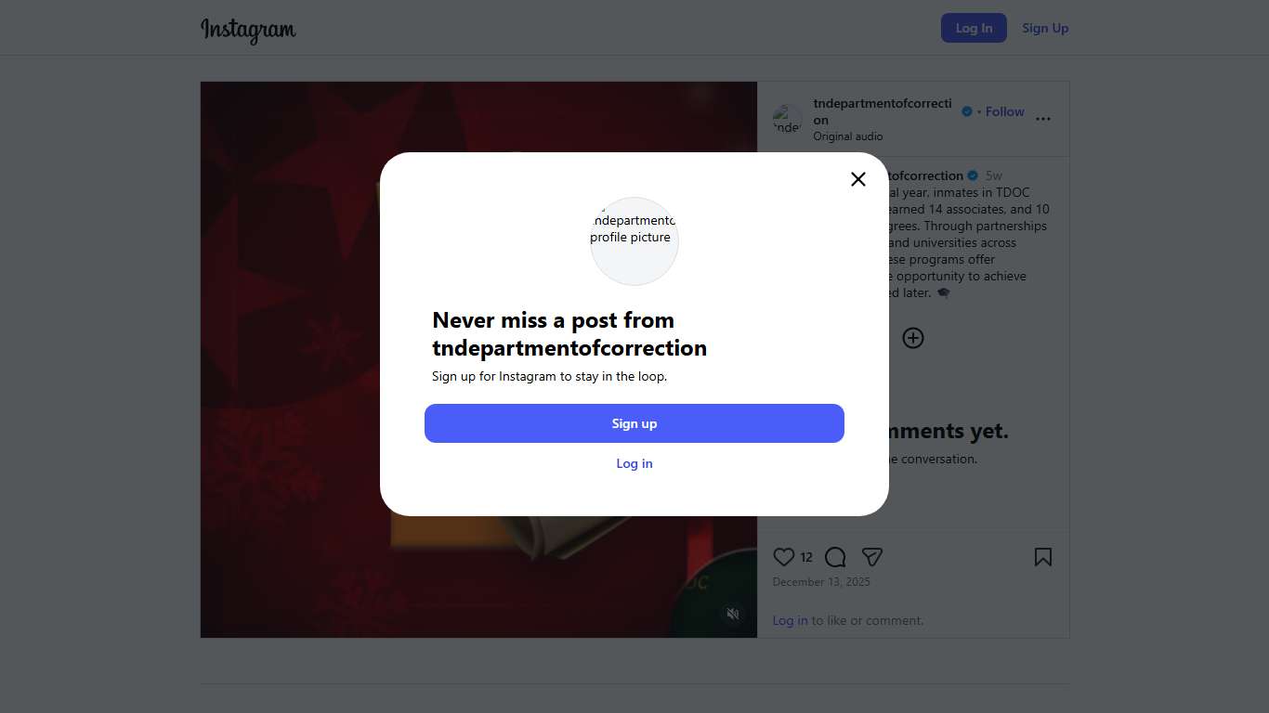This screenshot has height=713, width=1269.
Task: Click the share paper-plane icon
Action: click(871, 557)
